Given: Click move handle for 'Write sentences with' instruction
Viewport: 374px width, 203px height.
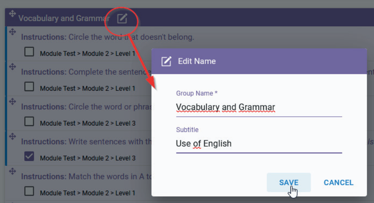Looking at the screenshot, I should [x=13, y=136].
